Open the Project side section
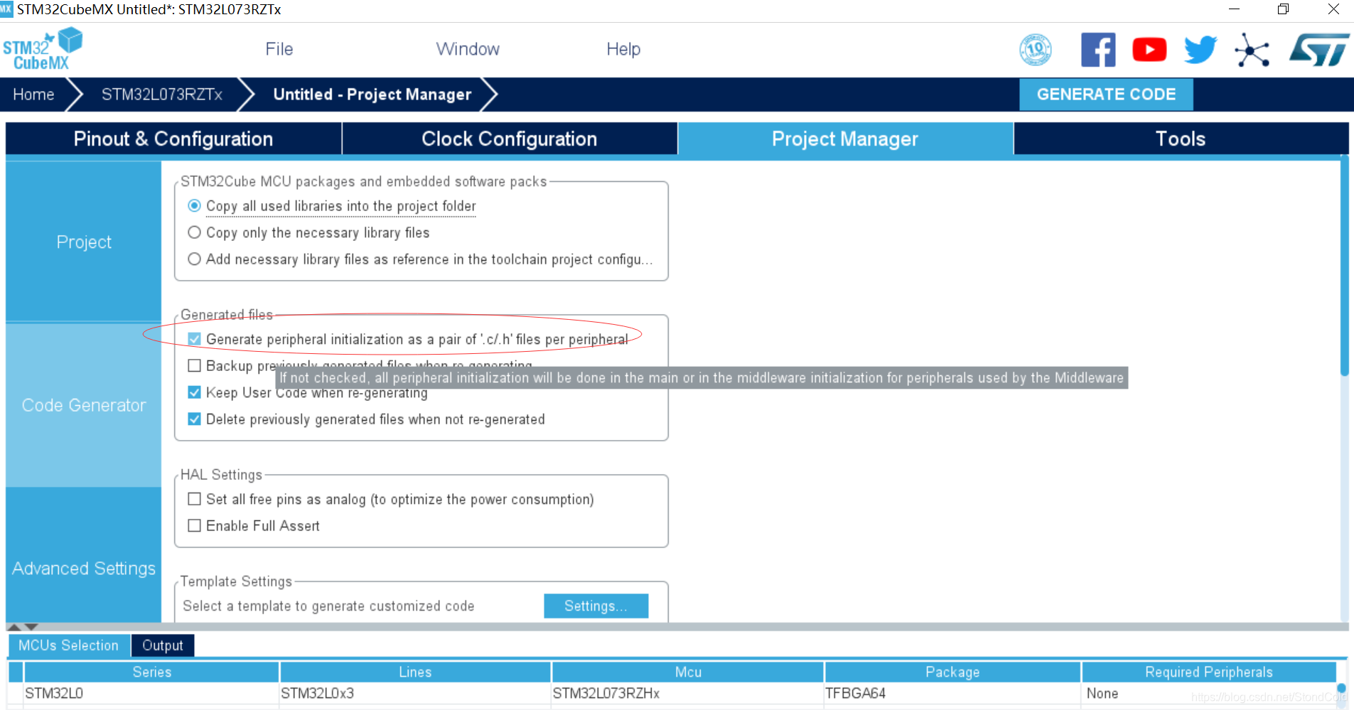 pyautogui.click(x=84, y=242)
